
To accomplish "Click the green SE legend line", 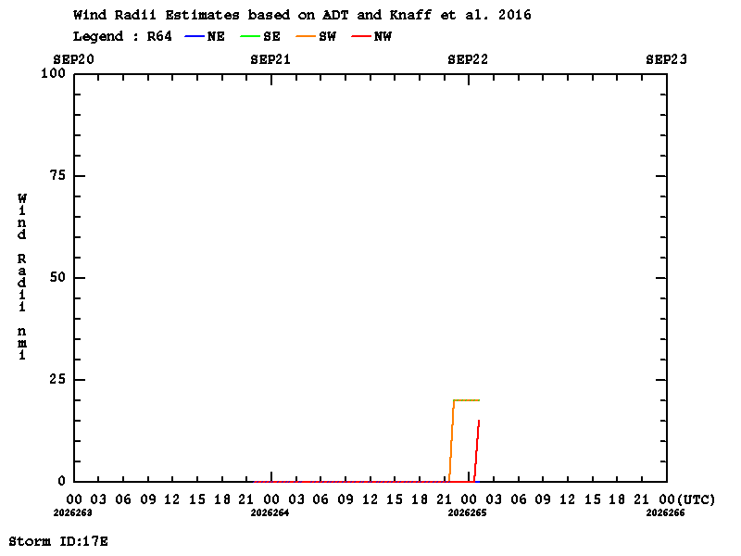I will [x=250, y=36].
